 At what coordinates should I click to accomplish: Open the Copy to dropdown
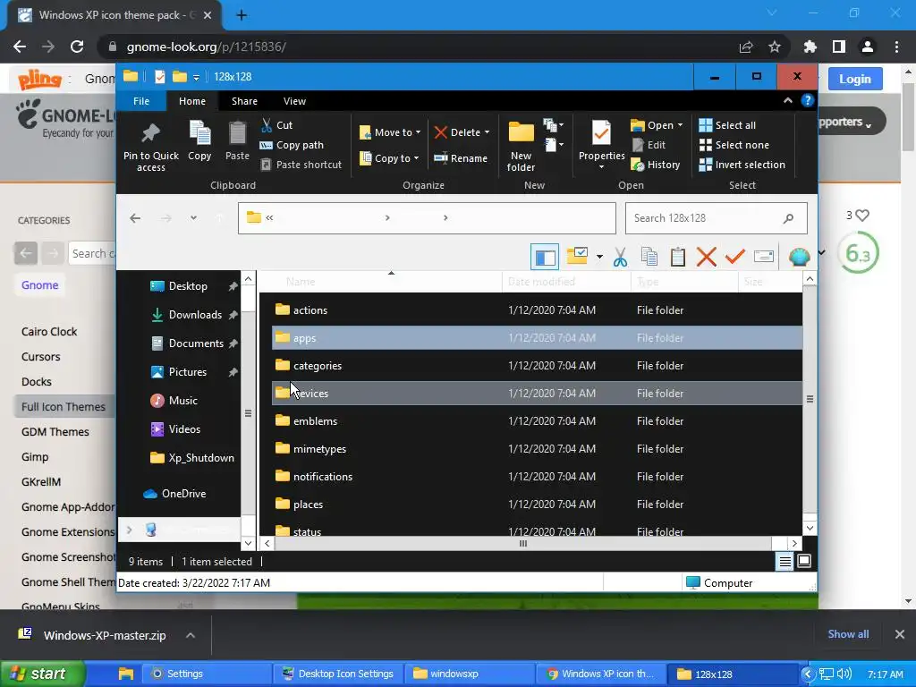389,158
